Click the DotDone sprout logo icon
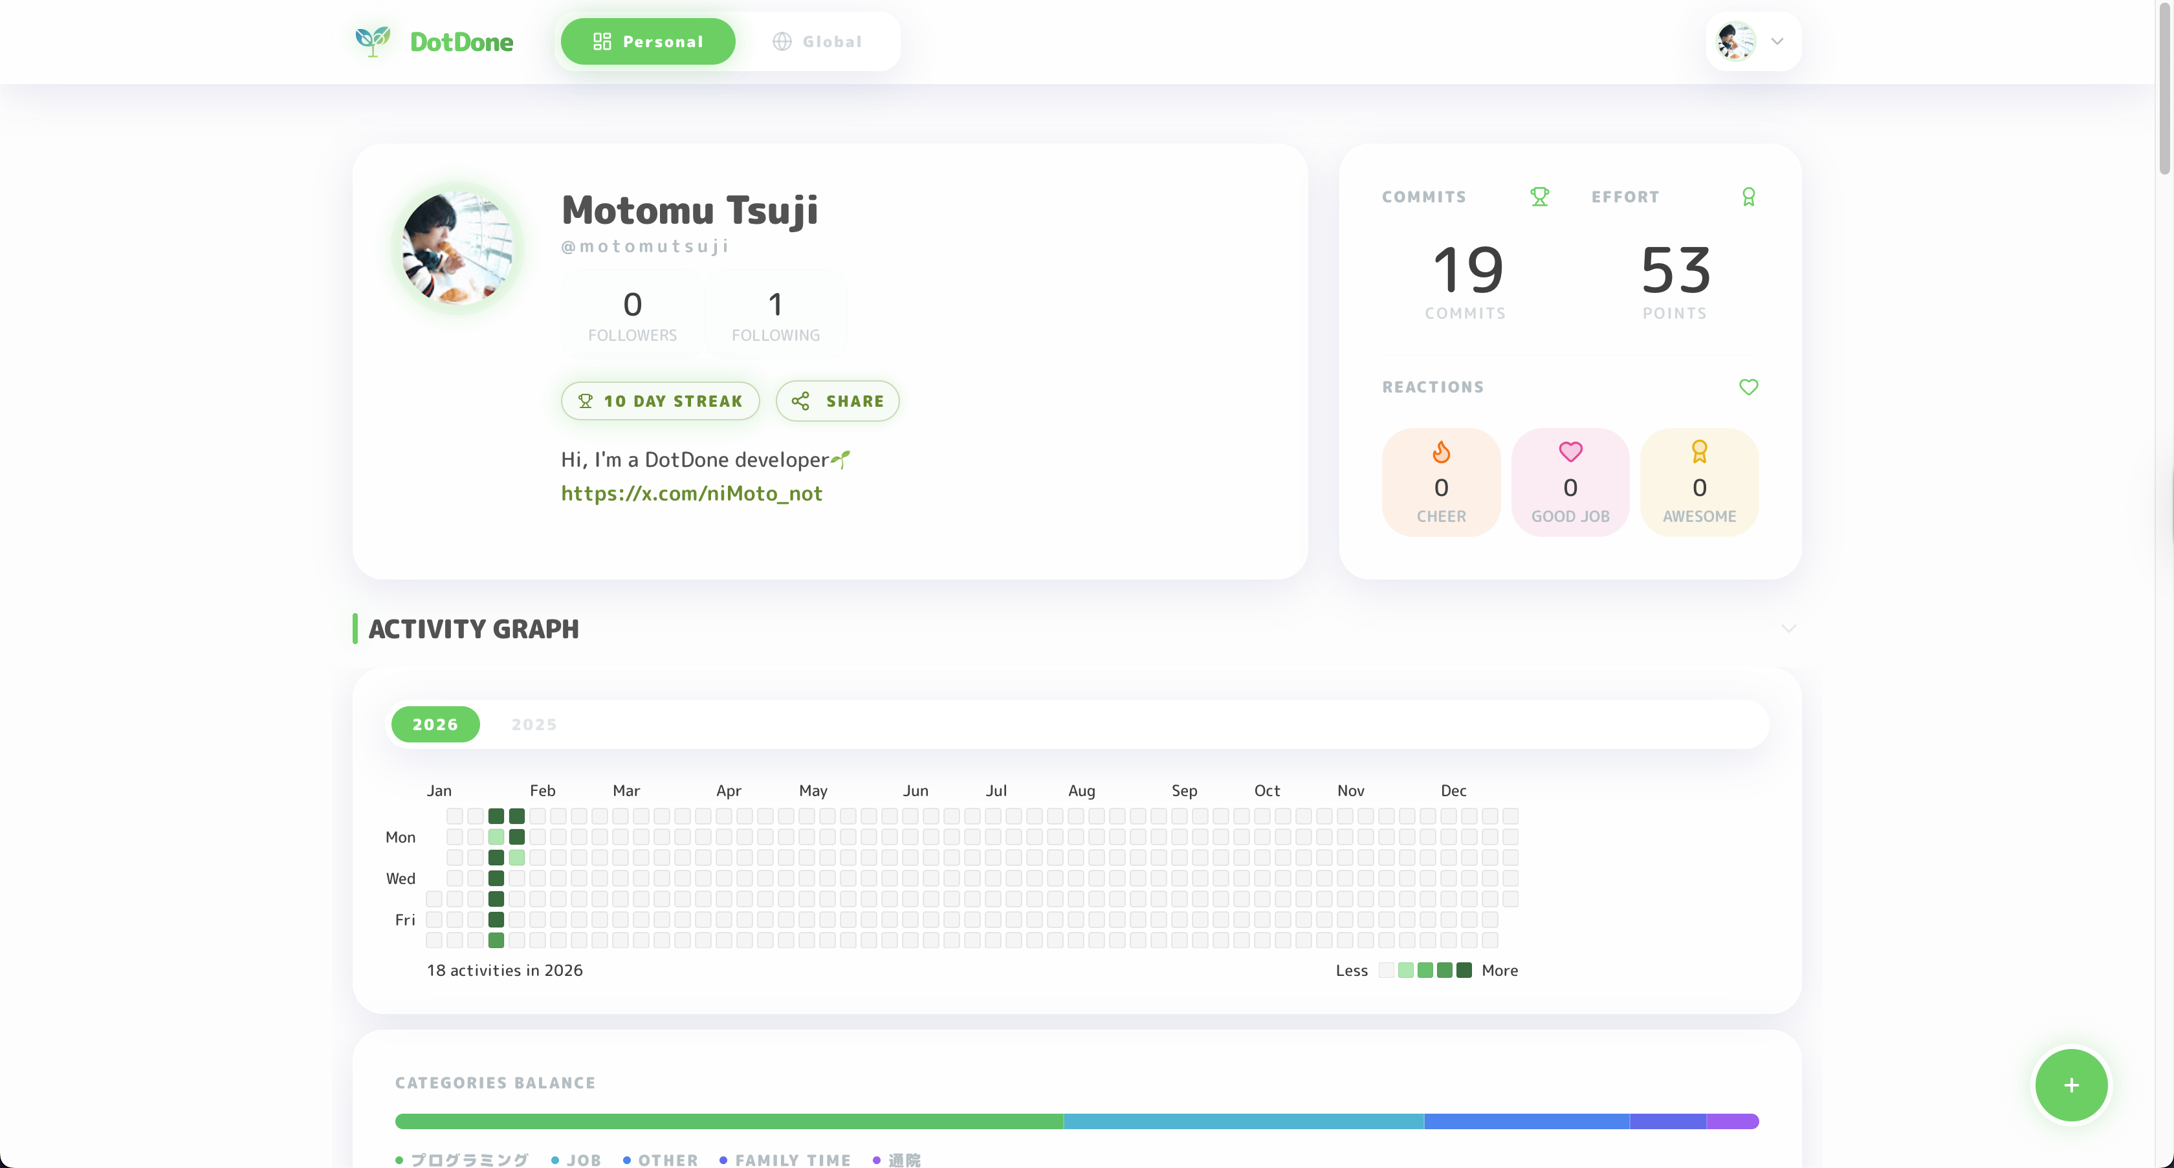 click(372, 41)
